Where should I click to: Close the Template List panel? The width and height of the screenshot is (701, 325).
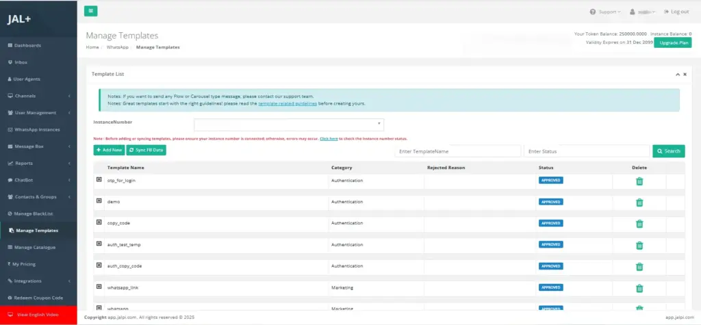pos(685,75)
